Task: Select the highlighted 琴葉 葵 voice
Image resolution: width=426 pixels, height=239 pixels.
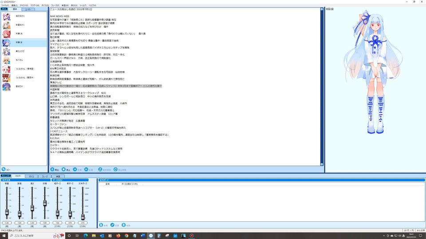Action: click(24, 42)
